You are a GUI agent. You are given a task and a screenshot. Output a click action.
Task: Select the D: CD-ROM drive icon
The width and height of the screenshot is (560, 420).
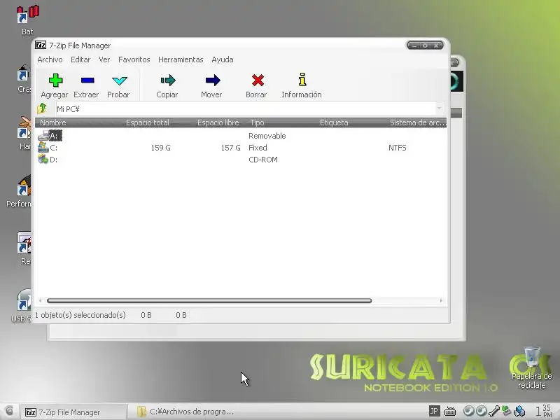[43, 159]
